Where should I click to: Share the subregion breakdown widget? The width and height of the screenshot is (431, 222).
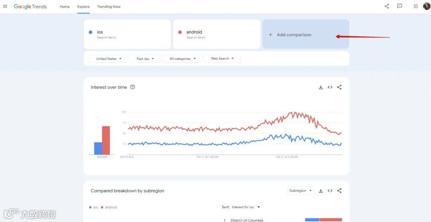tap(339, 190)
